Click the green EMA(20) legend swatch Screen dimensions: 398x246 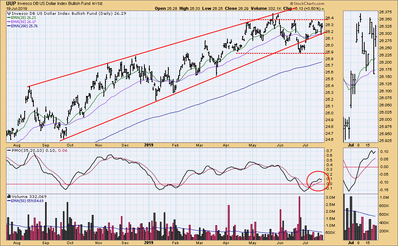8,17
